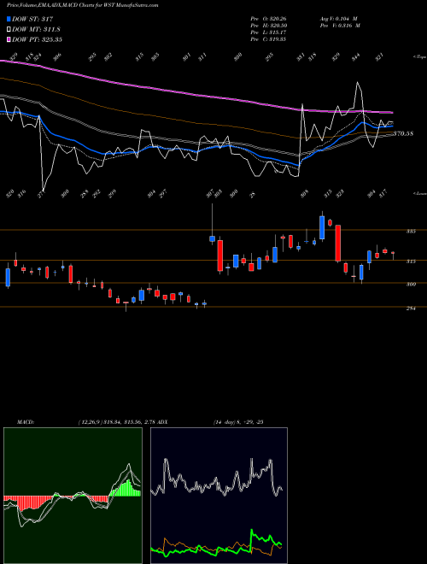The image size is (427, 564).
Task: Click the blue DOW ST legend swatch
Action: tap(9, 20)
